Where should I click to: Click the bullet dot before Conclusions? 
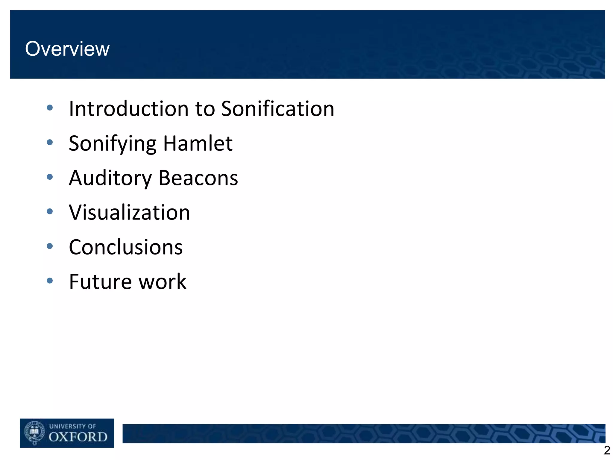point(50,246)
